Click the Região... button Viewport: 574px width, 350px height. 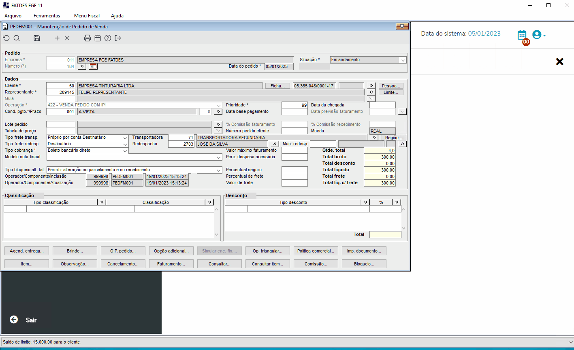393,138
